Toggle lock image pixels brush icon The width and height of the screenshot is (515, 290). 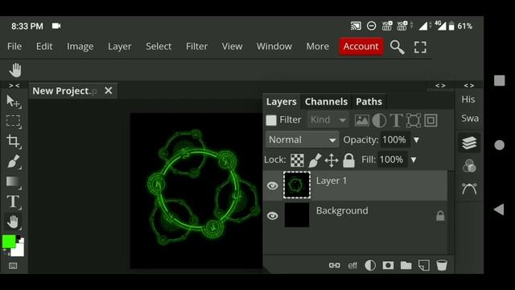pyautogui.click(x=315, y=160)
